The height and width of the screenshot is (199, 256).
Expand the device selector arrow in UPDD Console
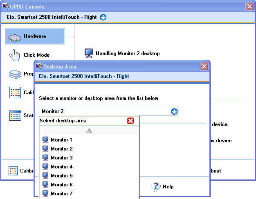103,17
